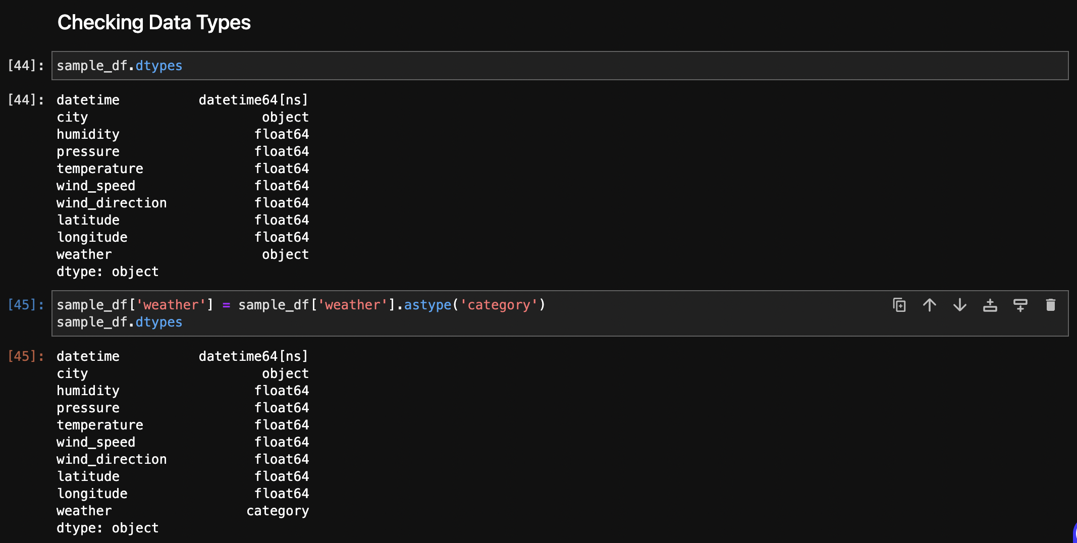Click 'datetime64[ns]' in output 45
1077x543 pixels.
[x=253, y=356]
